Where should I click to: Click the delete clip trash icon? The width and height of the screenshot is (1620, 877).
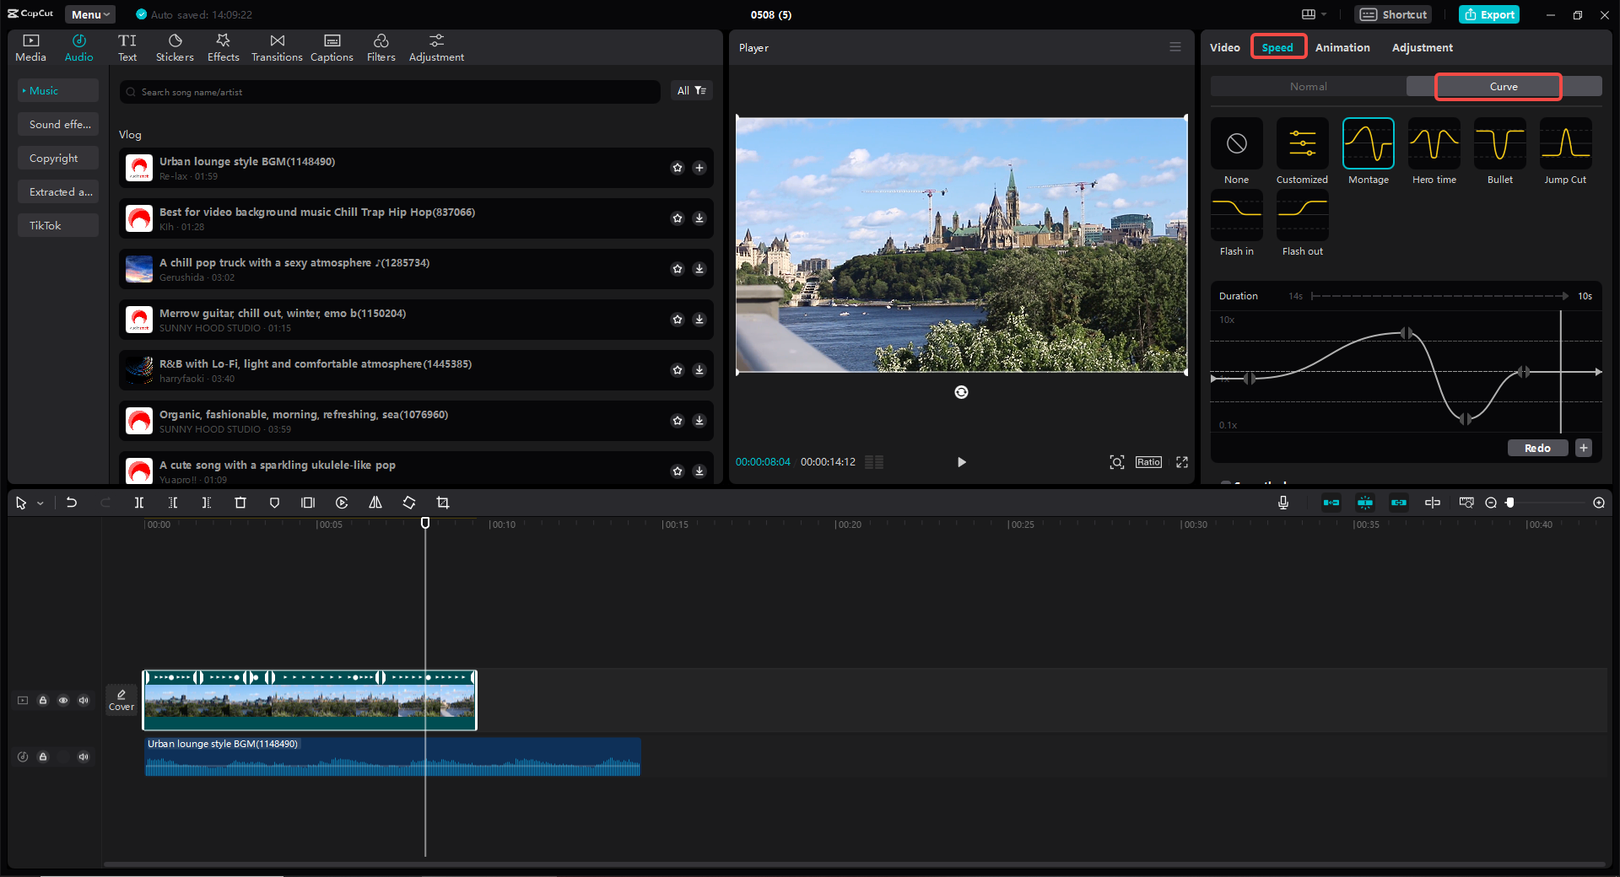click(240, 503)
